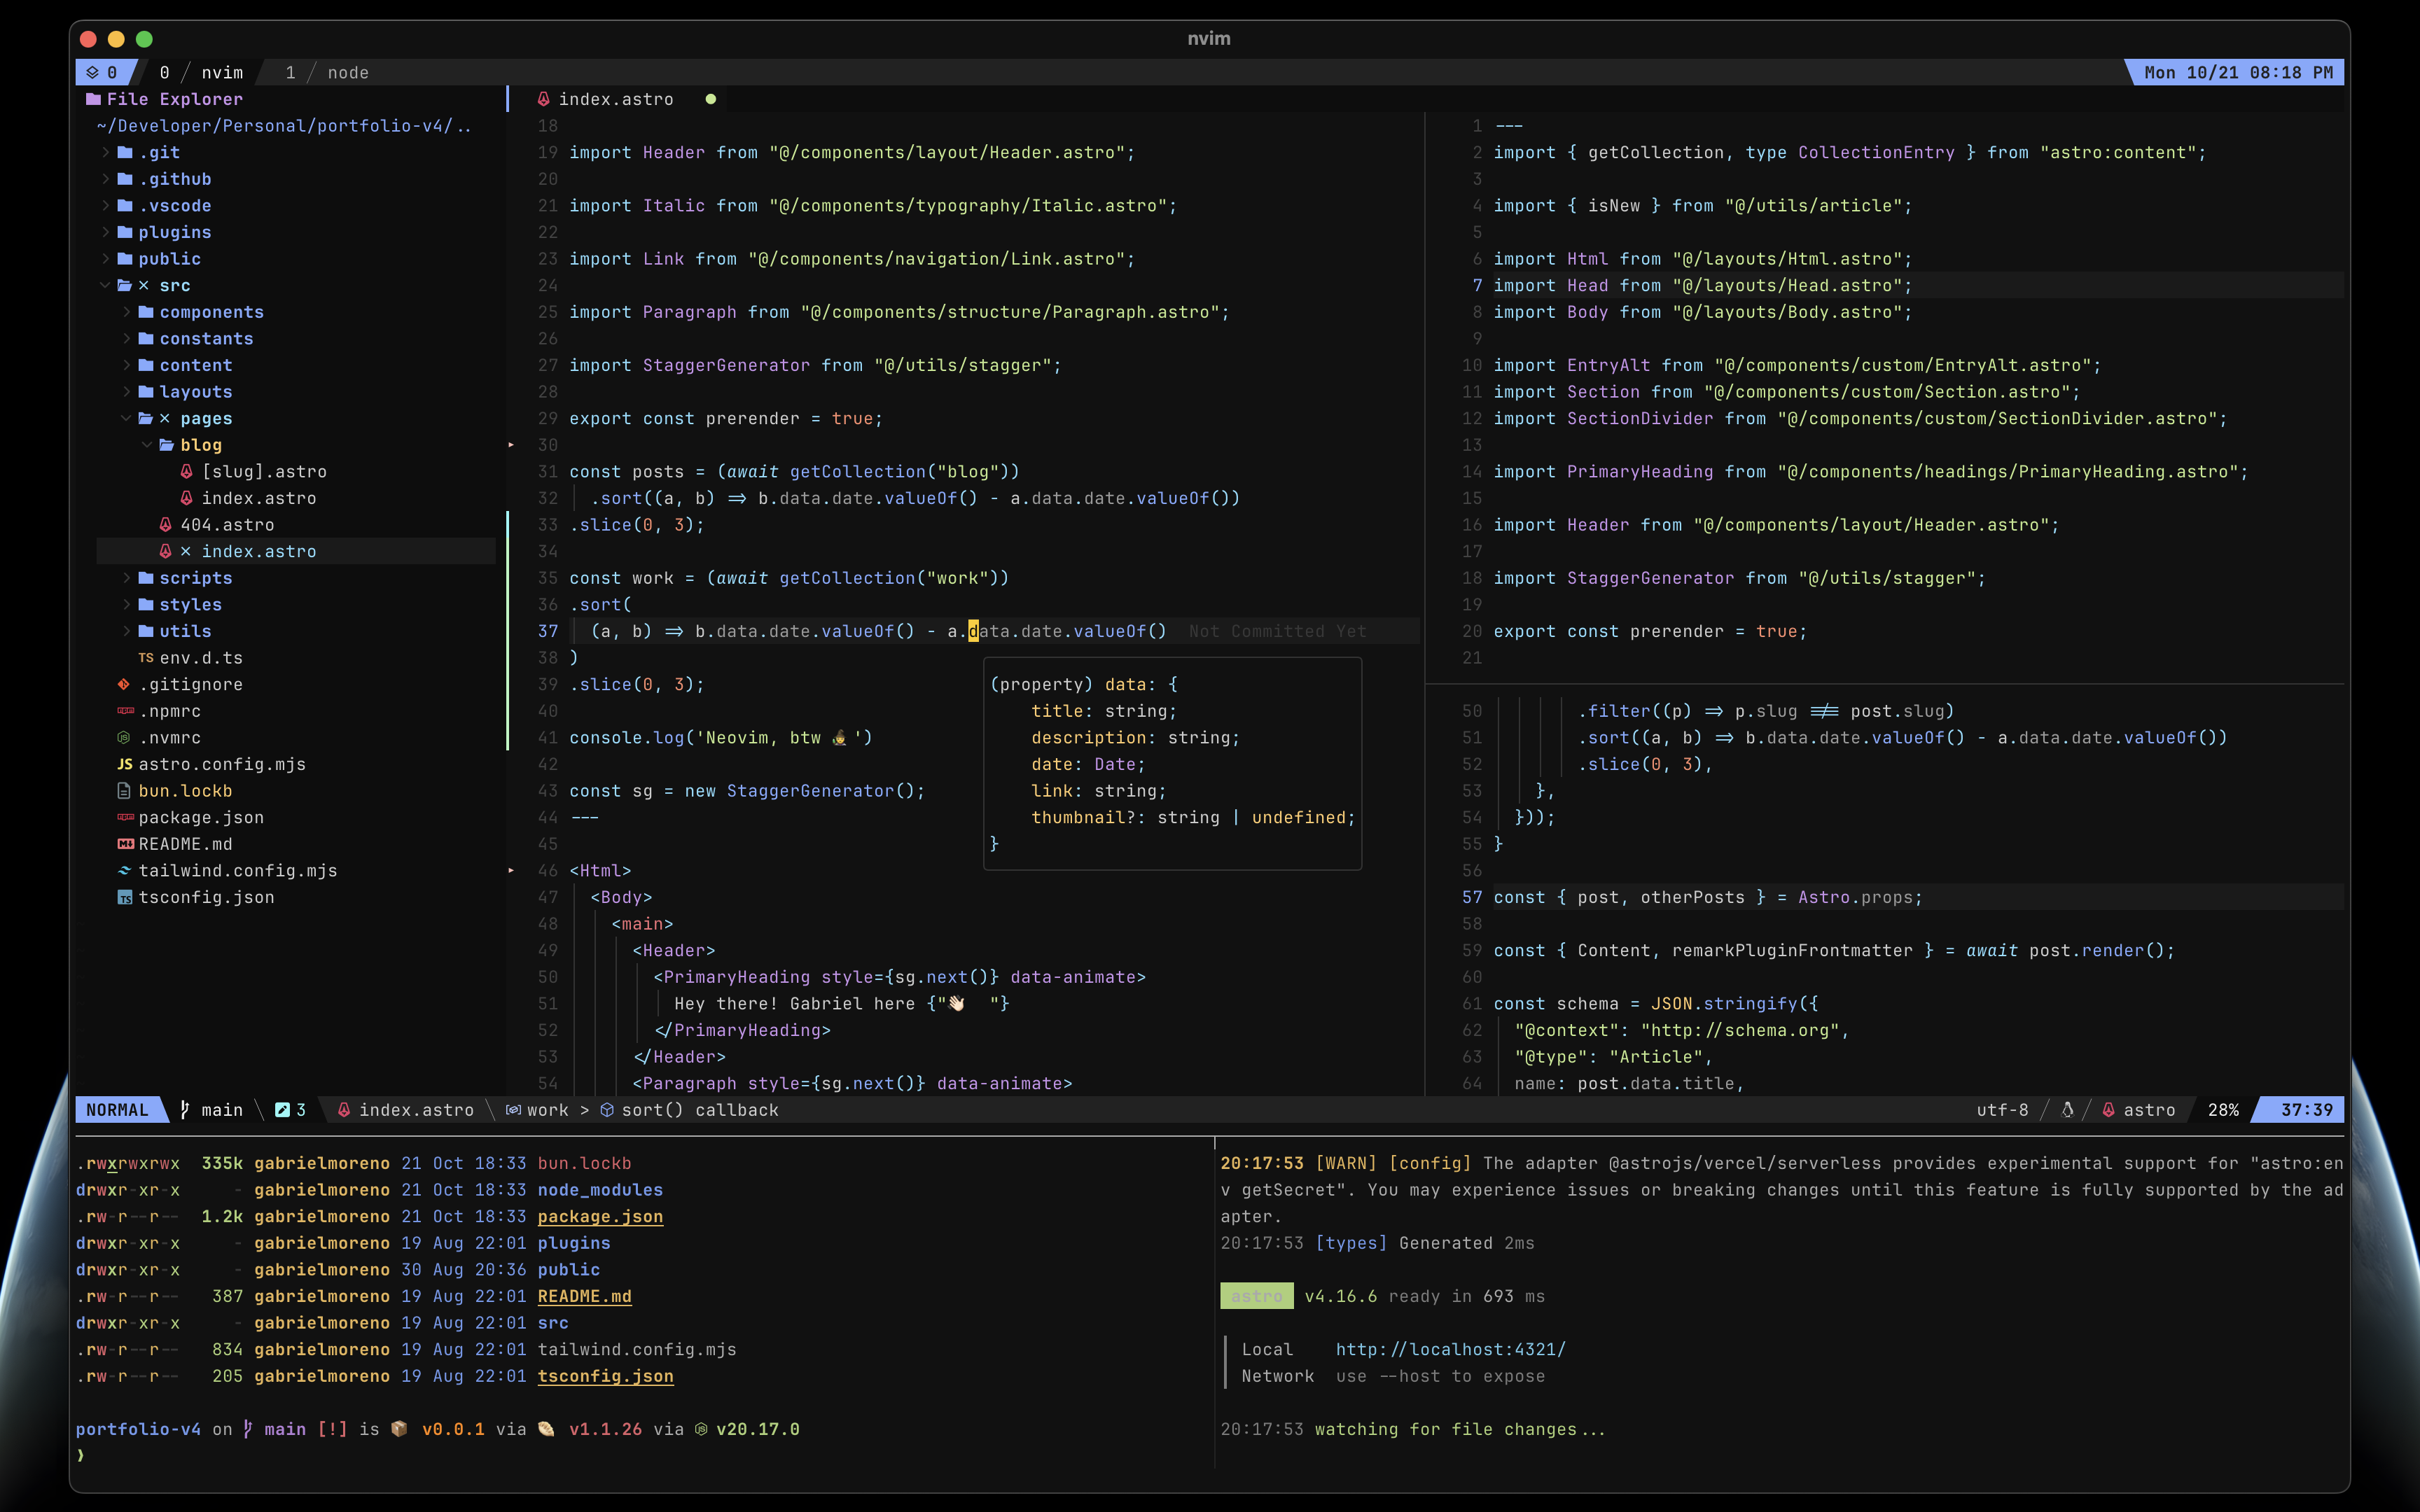Click the npm icon beside .npmrc
The image size is (2420, 1512).
[x=125, y=711]
